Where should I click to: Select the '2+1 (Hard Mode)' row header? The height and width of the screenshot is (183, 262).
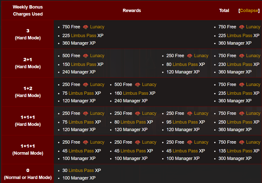coord(28,63)
